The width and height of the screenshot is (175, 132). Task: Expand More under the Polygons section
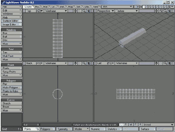[12, 94]
